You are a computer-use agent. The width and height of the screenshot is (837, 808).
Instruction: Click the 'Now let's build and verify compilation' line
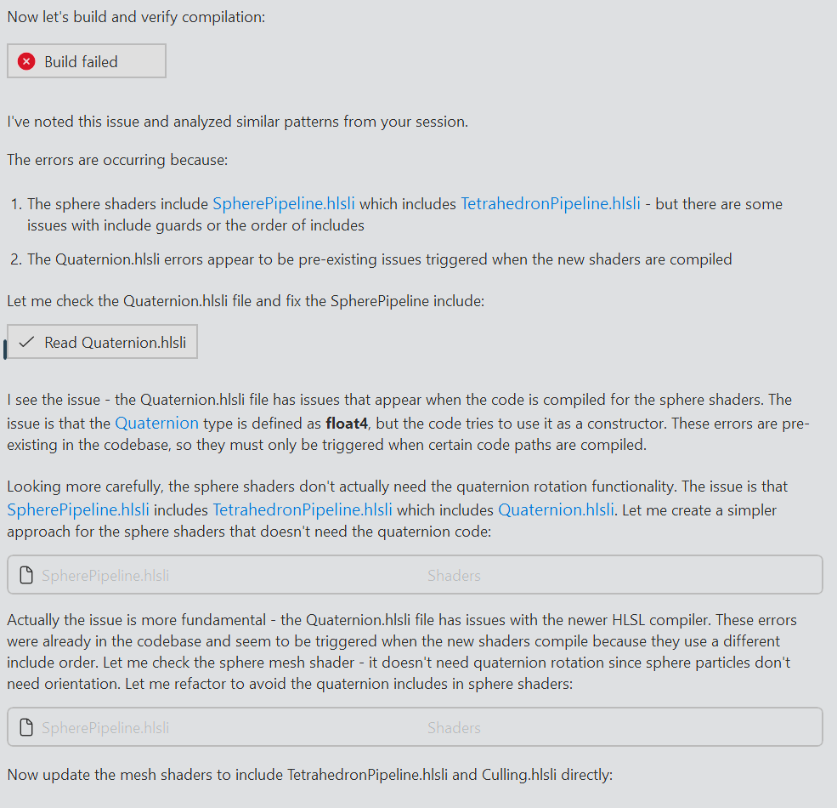(x=136, y=17)
